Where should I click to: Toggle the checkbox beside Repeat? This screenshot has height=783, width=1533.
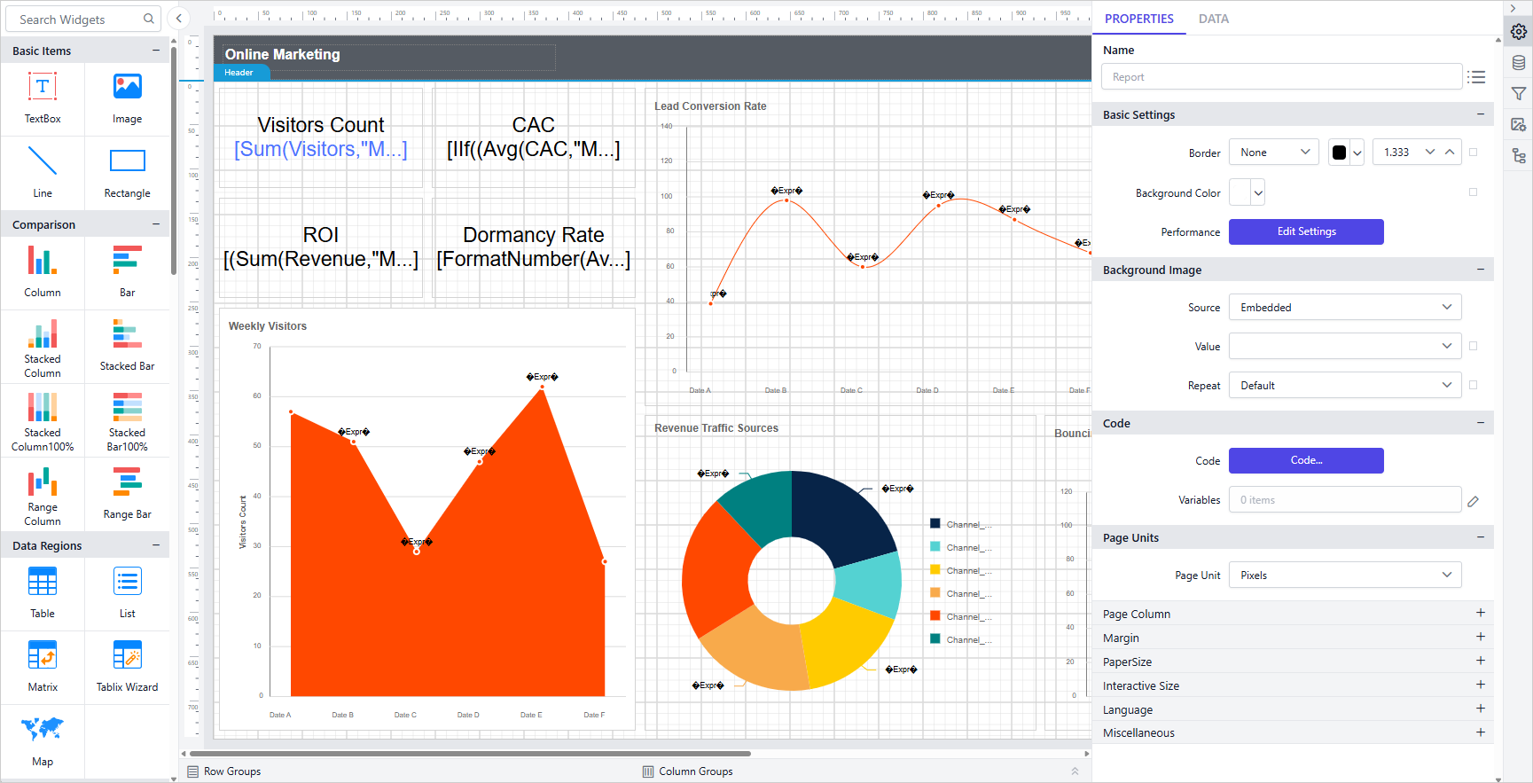pyautogui.click(x=1474, y=385)
